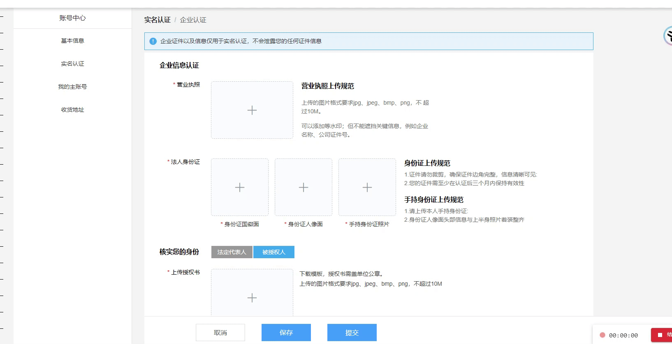This screenshot has height=344, width=672.
Task: Click the red stop recording button
Action: click(661, 335)
